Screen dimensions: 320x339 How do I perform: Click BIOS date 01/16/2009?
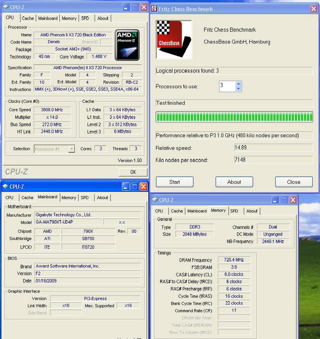[88, 281]
